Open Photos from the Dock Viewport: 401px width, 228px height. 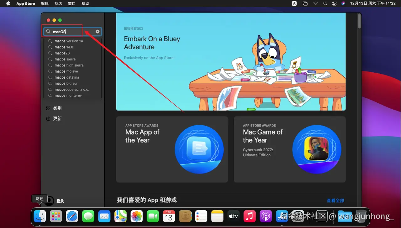pyautogui.click(x=137, y=216)
